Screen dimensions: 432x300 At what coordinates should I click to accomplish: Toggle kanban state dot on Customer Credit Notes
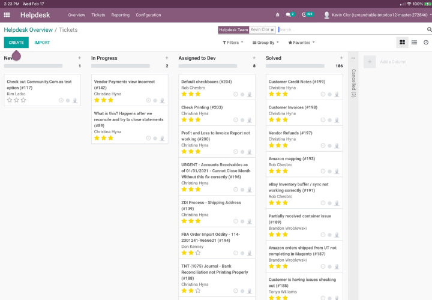[x=330, y=94]
